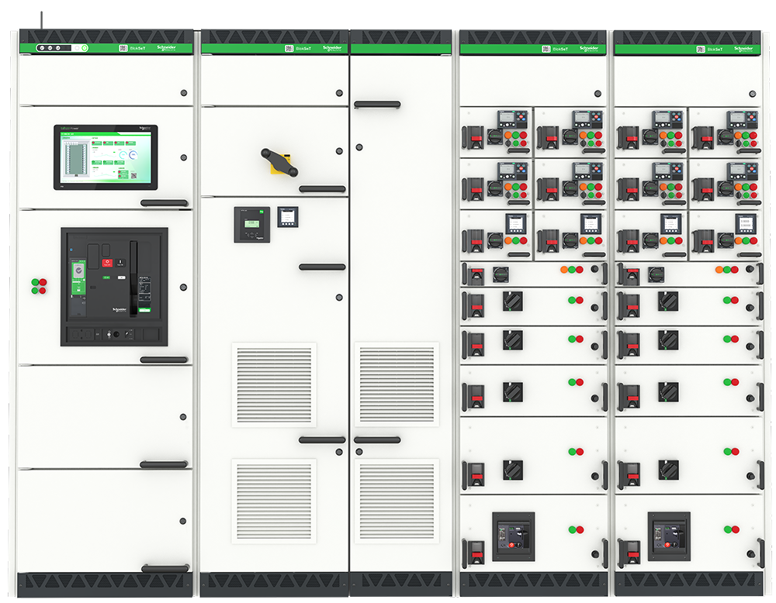Click the orange-green-red lights in the rightmost cabinet's fourth-row drawer
This screenshot has width=776, height=603.
click(x=726, y=270)
